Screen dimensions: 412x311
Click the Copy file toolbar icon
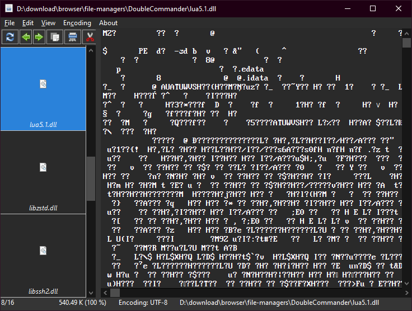(55, 37)
